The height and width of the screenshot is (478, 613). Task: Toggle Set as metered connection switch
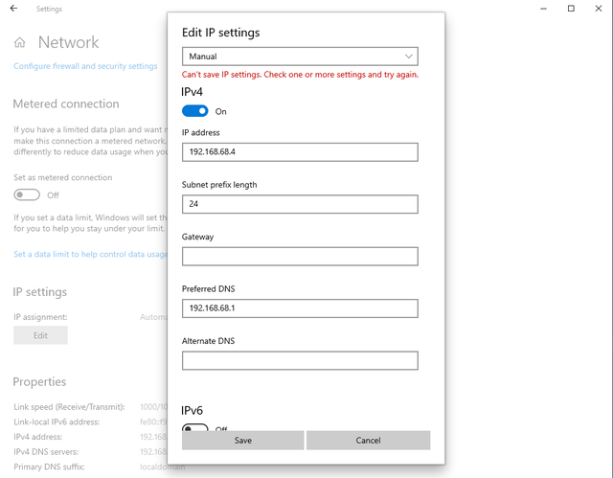[x=27, y=194]
